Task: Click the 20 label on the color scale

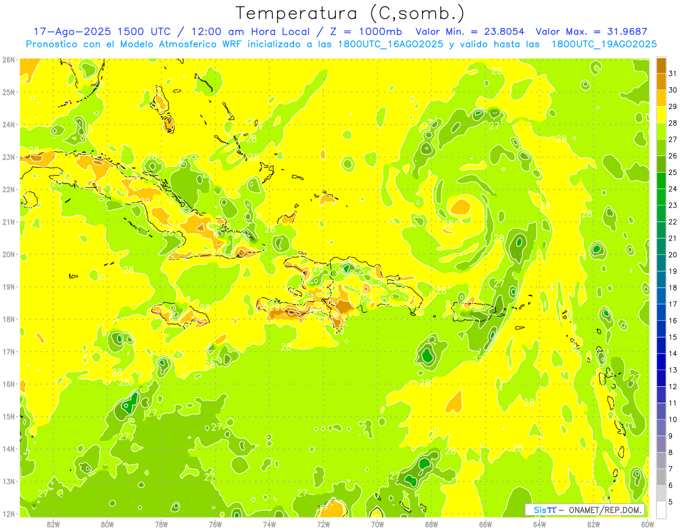Action: coord(673,255)
